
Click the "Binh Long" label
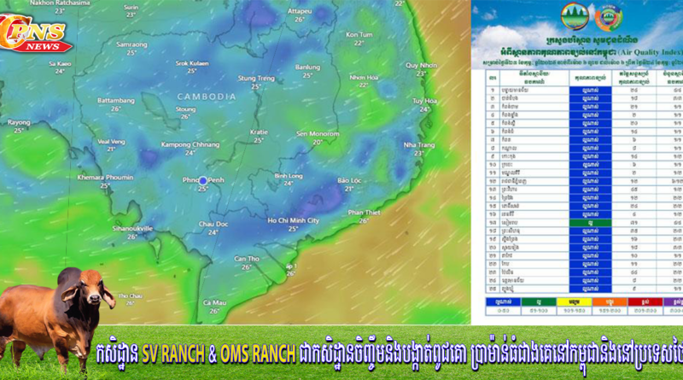289,176
